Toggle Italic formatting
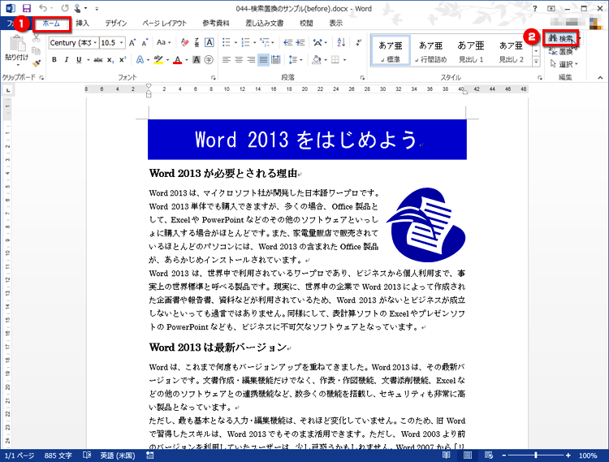The image size is (609, 462). [x=67, y=60]
